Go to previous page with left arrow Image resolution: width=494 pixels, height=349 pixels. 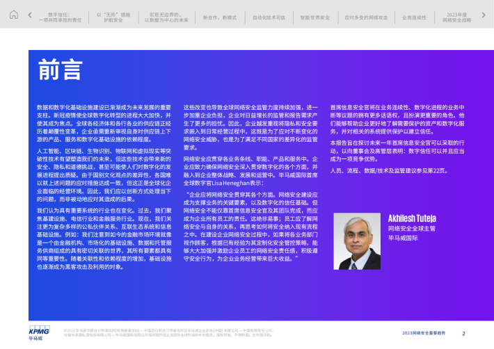[x=29, y=15]
